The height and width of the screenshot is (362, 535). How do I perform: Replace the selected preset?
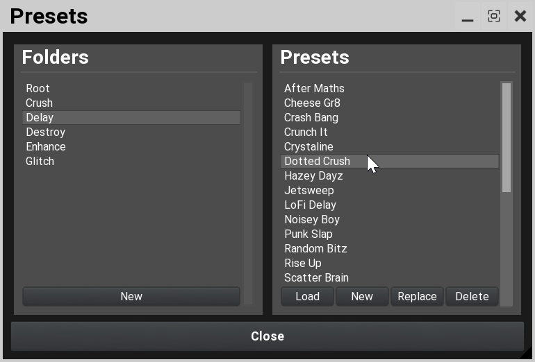(417, 296)
